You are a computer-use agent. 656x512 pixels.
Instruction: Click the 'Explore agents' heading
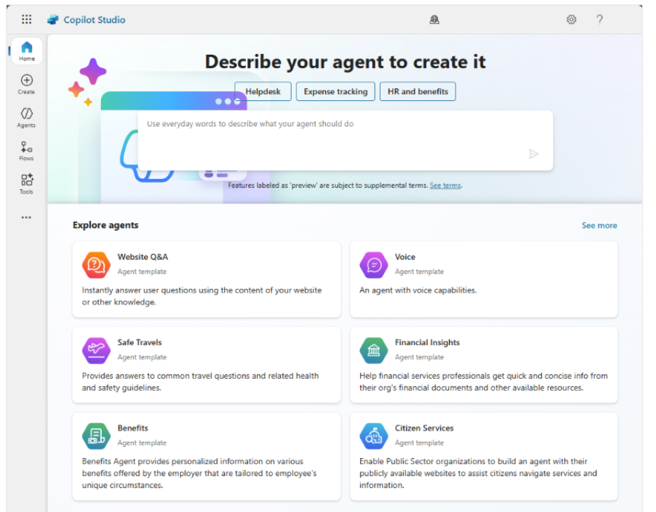[105, 225]
